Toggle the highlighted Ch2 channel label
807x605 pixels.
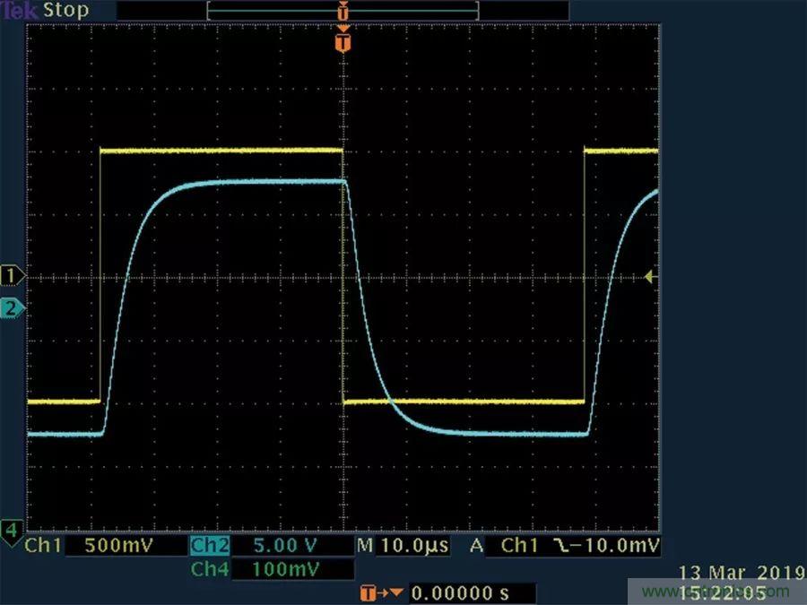click(210, 546)
